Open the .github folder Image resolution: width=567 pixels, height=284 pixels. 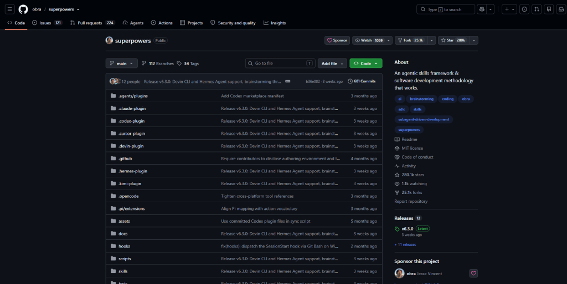[125, 159]
